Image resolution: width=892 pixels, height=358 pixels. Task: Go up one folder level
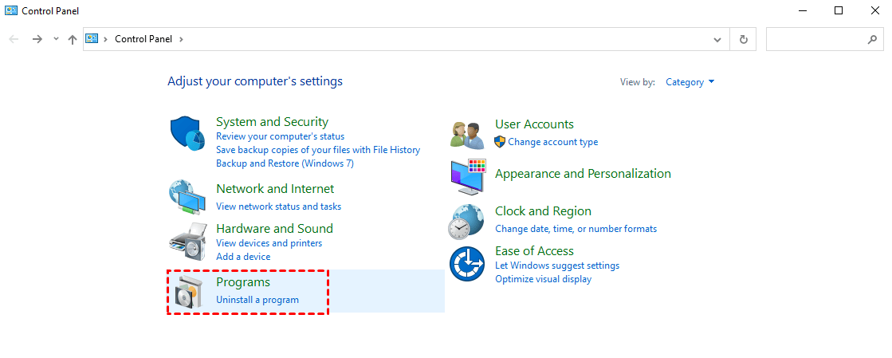pos(73,38)
